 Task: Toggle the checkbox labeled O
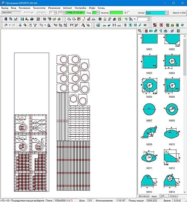pos(128,13)
